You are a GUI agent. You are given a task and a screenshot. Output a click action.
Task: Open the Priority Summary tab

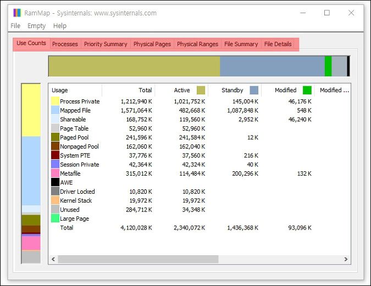(x=106, y=44)
